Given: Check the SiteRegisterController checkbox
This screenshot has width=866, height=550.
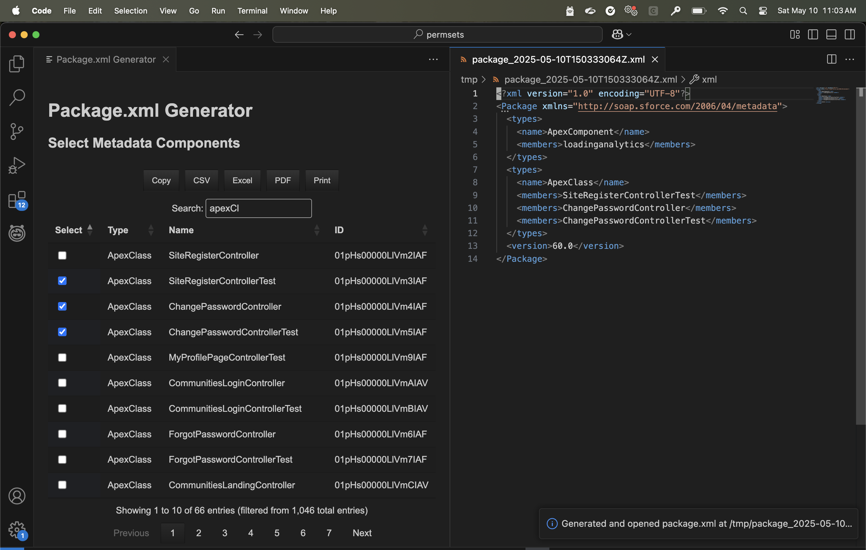Looking at the screenshot, I should 62,255.
